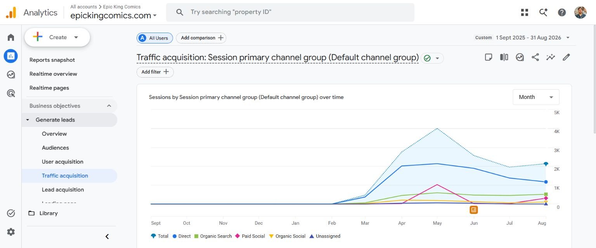Click the Library folder icon

[31, 213]
